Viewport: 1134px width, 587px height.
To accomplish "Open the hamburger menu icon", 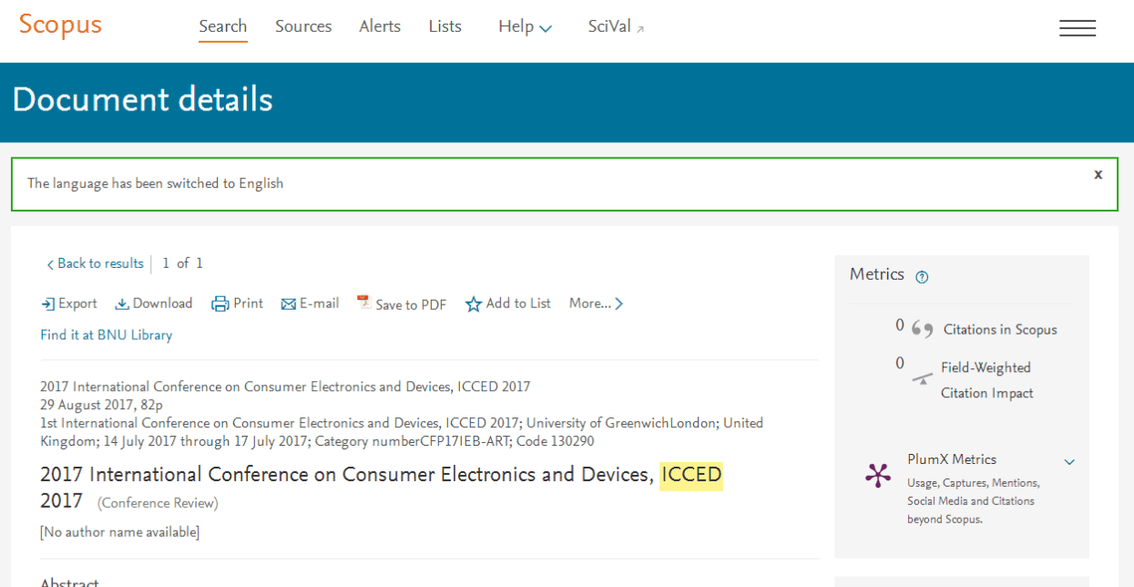I will 1078,28.
